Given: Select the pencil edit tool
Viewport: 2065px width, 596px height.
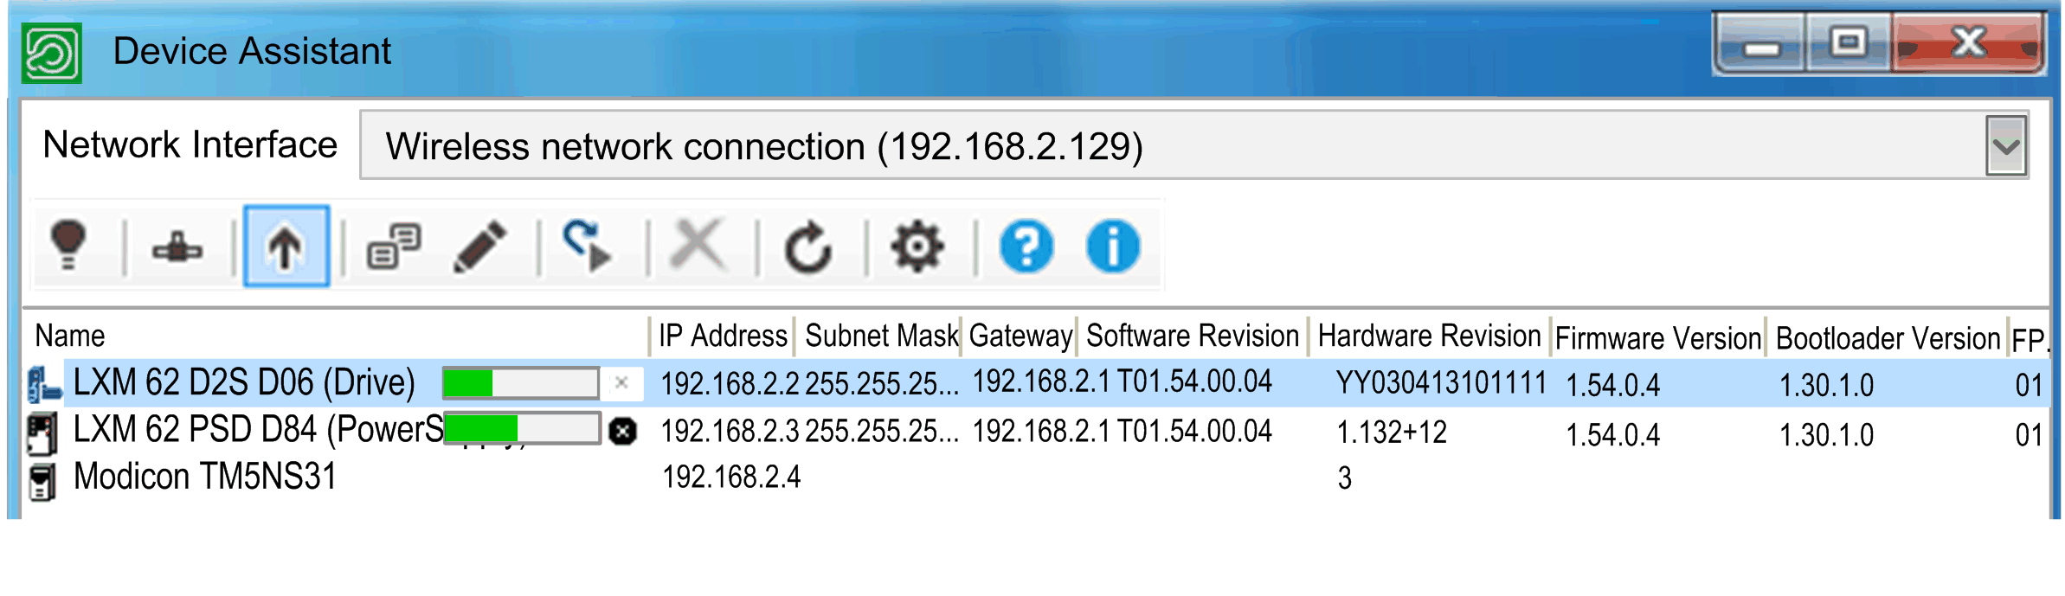Looking at the screenshot, I should click(480, 247).
